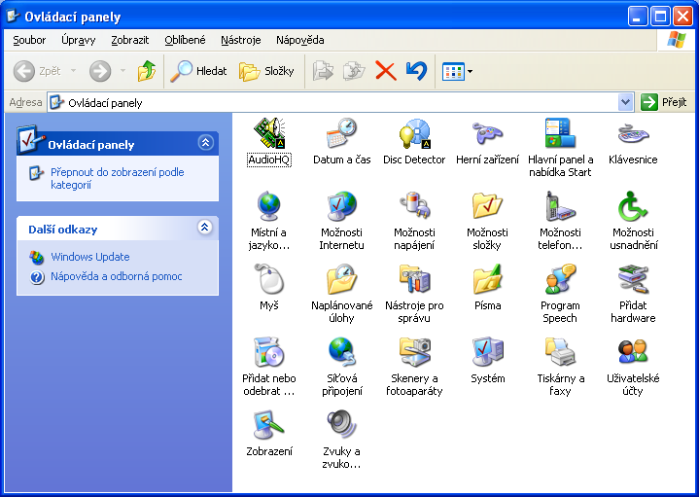Image resolution: width=699 pixels, height=497 pixels.
Task: Open the Zobrazit menu
Action: [129, 40]
